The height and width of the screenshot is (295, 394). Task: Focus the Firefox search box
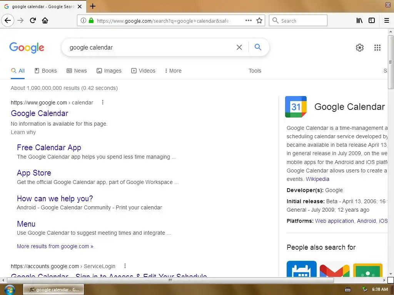click(x=298, y=21)
